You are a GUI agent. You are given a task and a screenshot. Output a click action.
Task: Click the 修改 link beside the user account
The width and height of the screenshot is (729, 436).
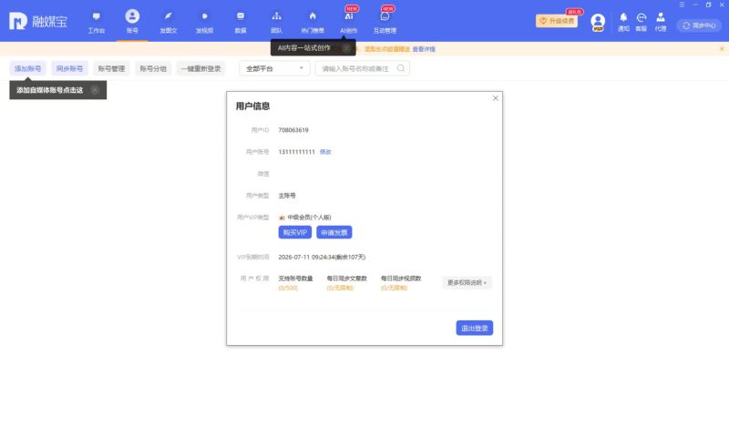[x=325, y=152]
